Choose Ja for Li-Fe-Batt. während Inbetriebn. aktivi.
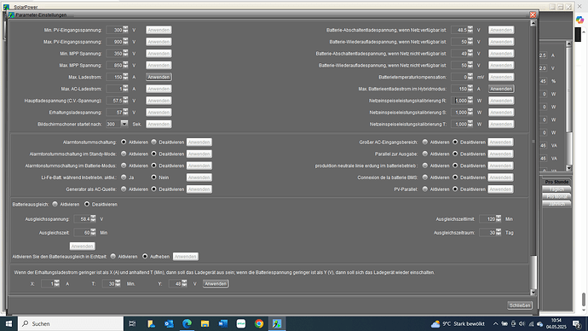588x331 pixels. [124, 177]
